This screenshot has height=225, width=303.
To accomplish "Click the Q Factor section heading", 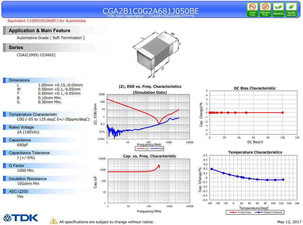I will (x=16, y=165).
